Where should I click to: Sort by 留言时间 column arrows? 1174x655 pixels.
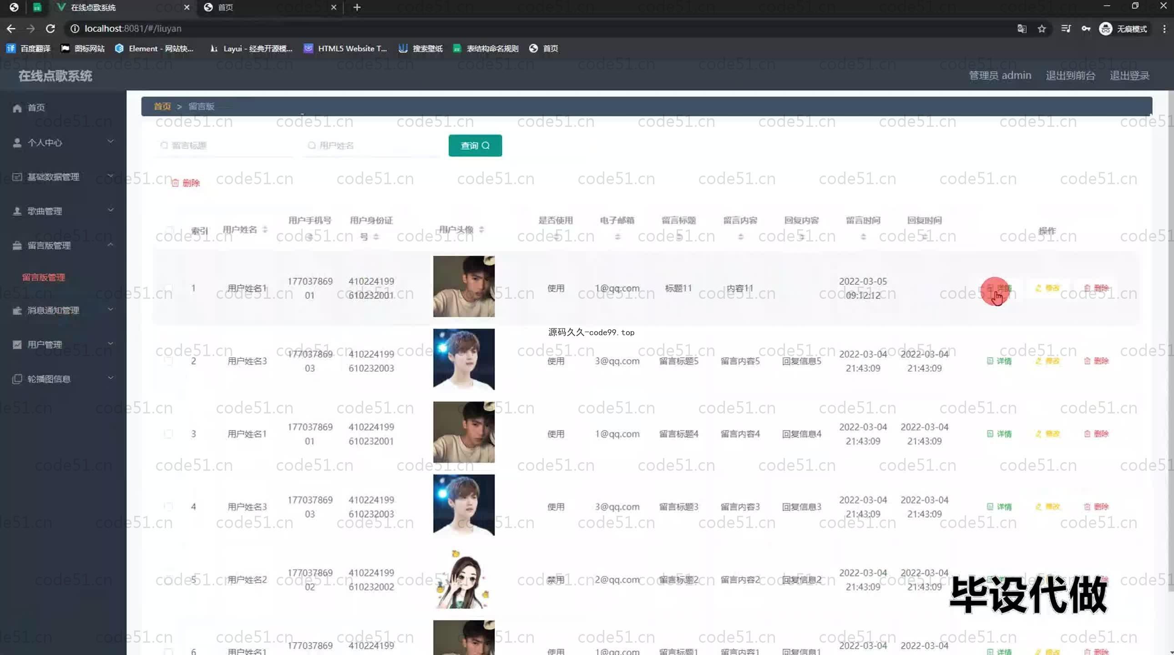point(863,237)
